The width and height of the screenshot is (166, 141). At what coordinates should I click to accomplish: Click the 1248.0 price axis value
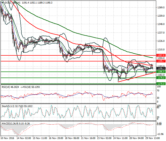[161, 24]
